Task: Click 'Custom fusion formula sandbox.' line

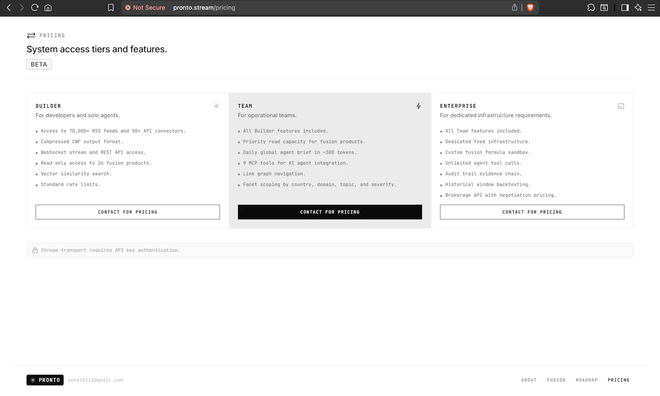Action: [x=488, y=152]
